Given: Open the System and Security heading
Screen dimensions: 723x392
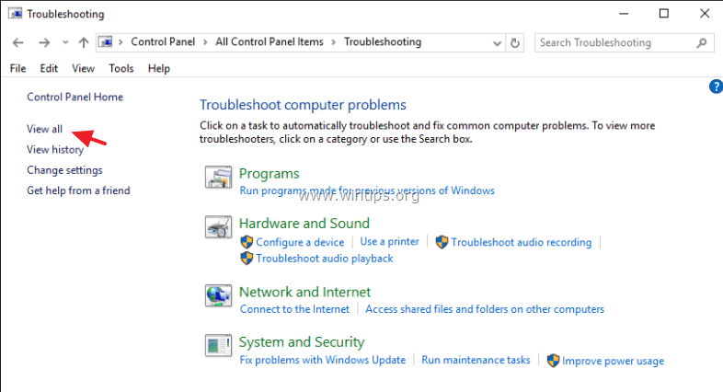Looking at the screenshot, I should point(302,341).
